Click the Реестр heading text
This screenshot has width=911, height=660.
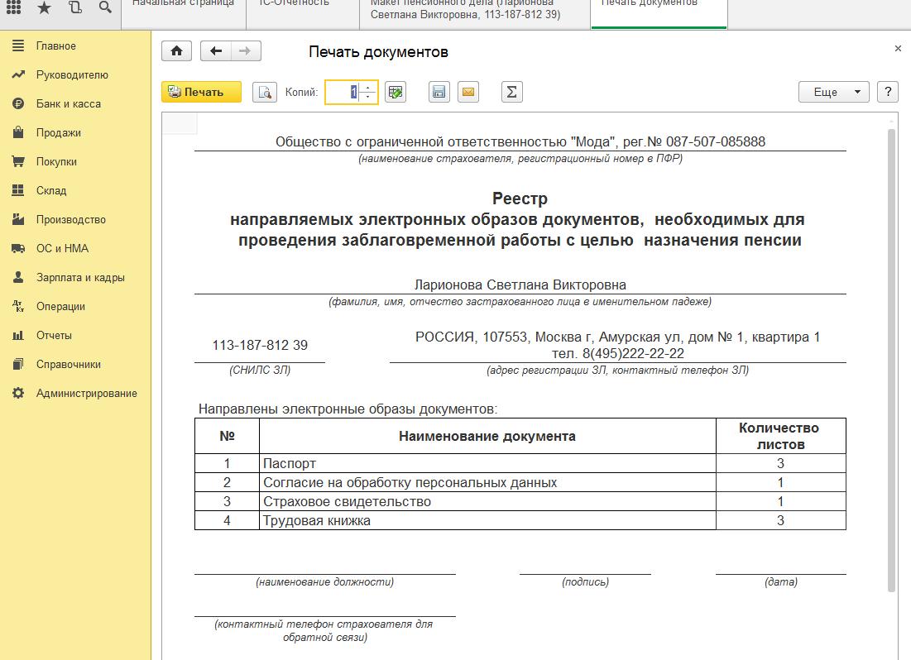click(520, 198)
